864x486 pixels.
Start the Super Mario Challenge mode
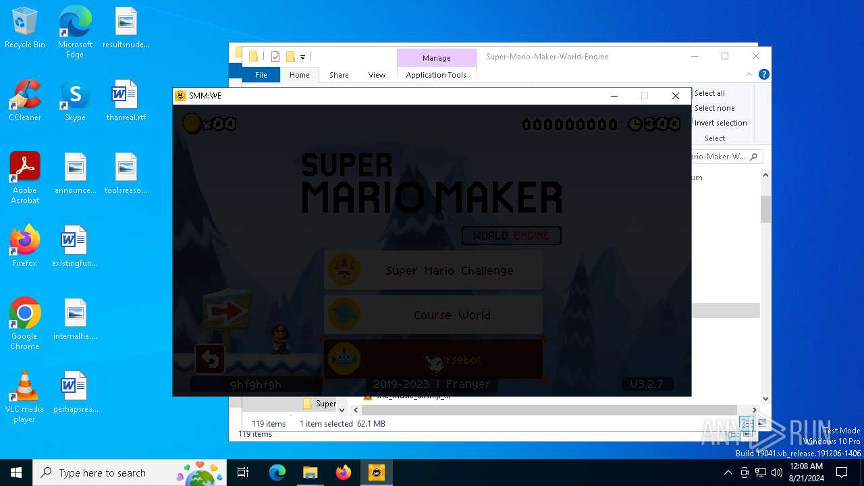[433, 270]
